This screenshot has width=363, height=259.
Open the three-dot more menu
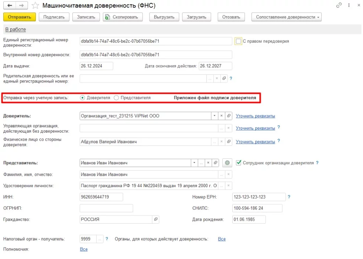(x=349, y=5)
